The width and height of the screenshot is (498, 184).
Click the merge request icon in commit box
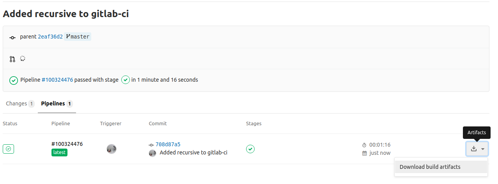pos(12,59)
